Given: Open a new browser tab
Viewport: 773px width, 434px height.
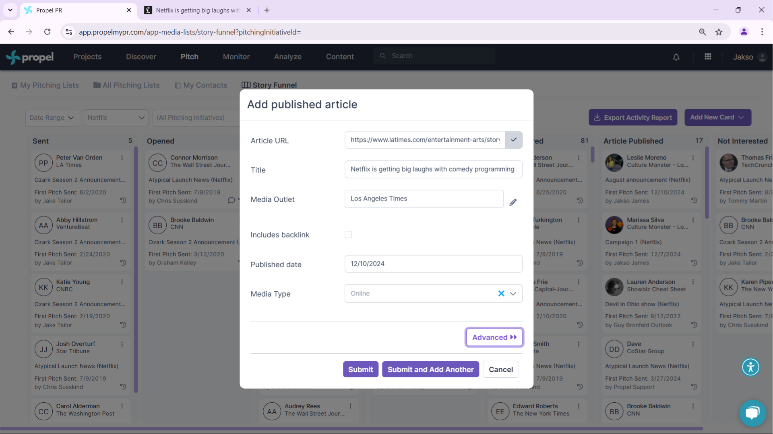Looking at the screenshot, I should click(x=267, y=10).
